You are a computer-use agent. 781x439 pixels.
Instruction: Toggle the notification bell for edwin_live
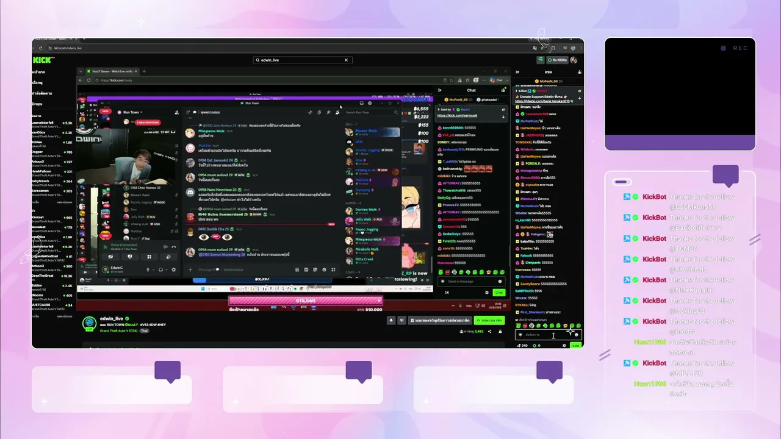click(x=391, y=320)
